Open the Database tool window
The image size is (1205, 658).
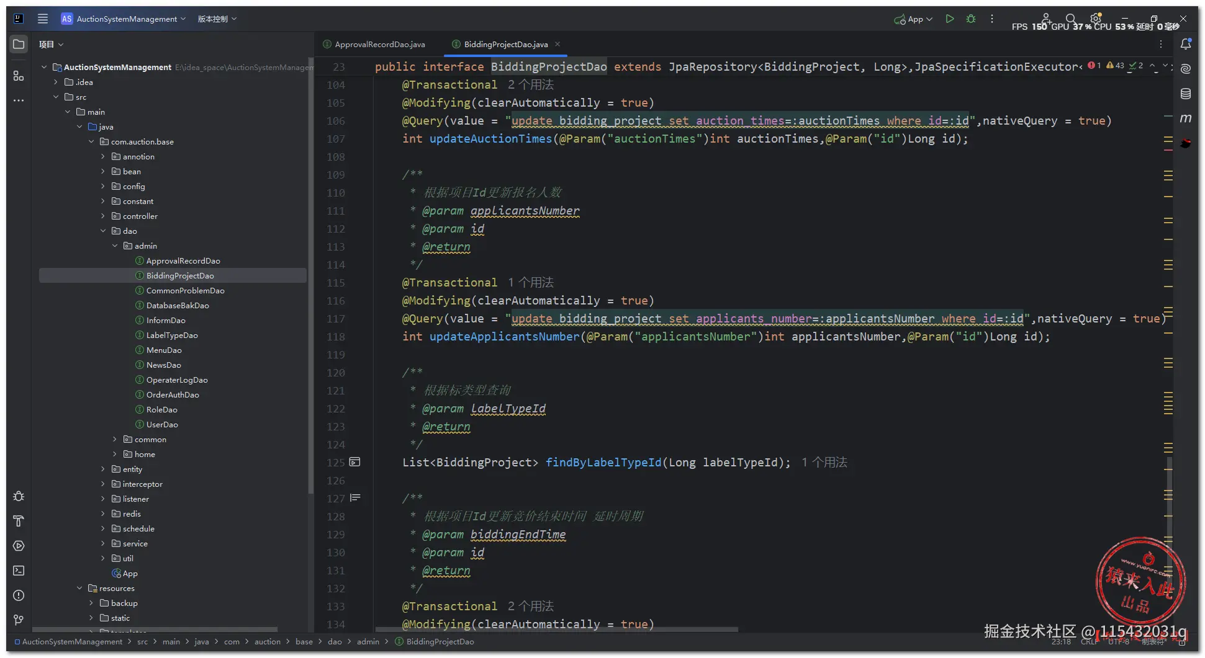[1186, 94]
